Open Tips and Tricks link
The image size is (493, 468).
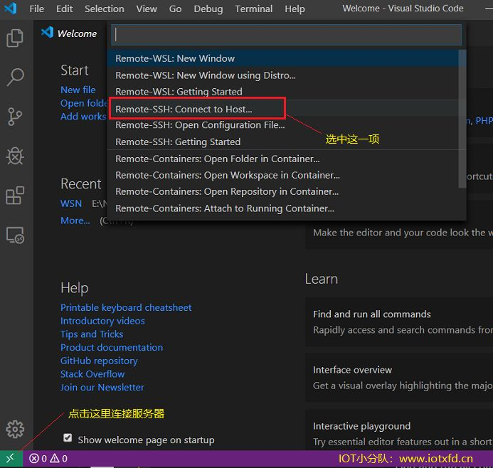92,334
